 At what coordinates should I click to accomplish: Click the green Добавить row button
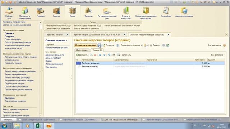(82, 55)
